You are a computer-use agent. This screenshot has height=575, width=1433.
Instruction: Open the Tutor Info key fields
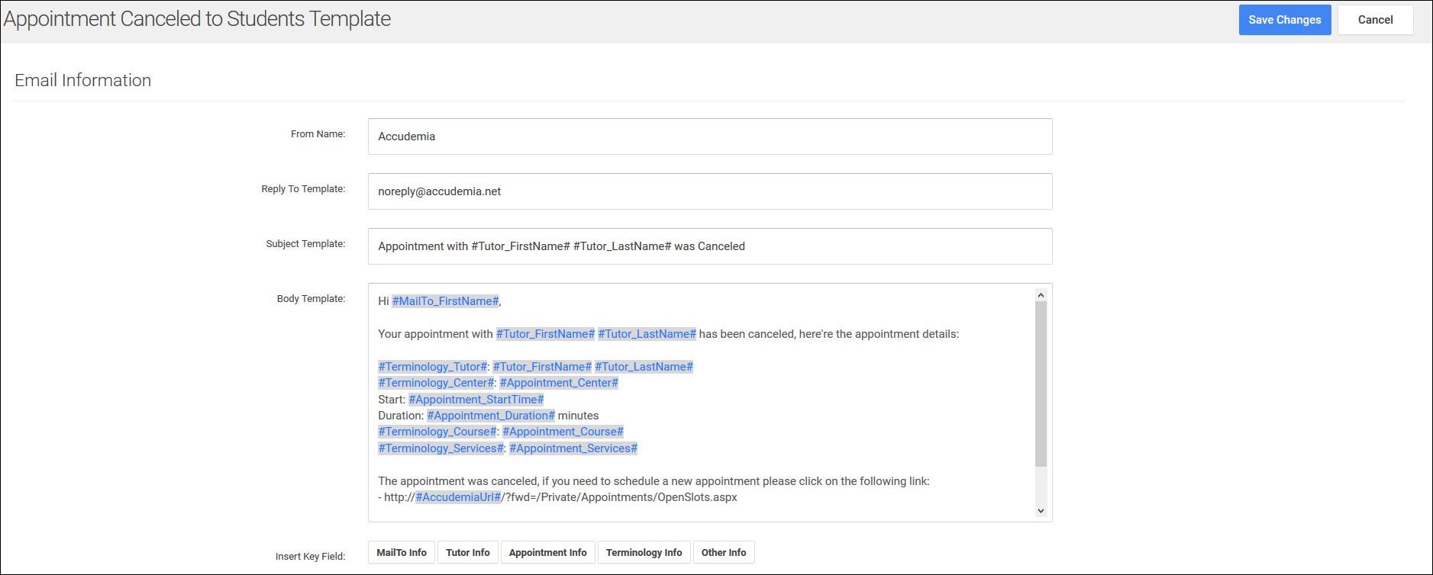468,553
